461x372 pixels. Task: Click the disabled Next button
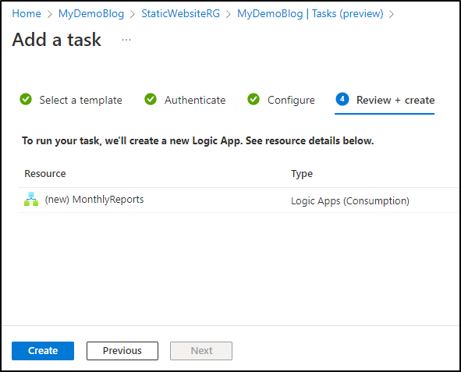201,350
